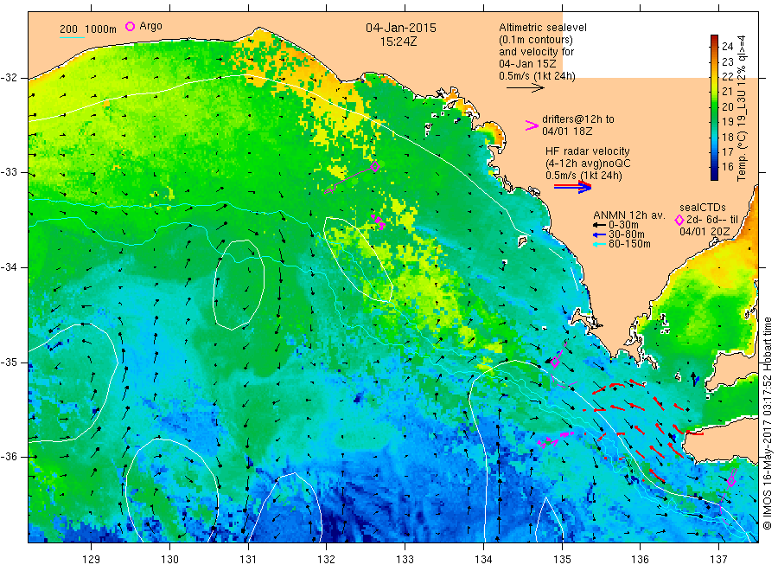Viewport: 778px width, 571px height.
Task: Click the '(4-12h avg)noQC' legend text
Action: pos(588,164)
